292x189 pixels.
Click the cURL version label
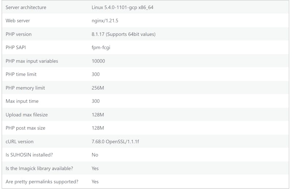pyautogui.click(x=20, y=142)
